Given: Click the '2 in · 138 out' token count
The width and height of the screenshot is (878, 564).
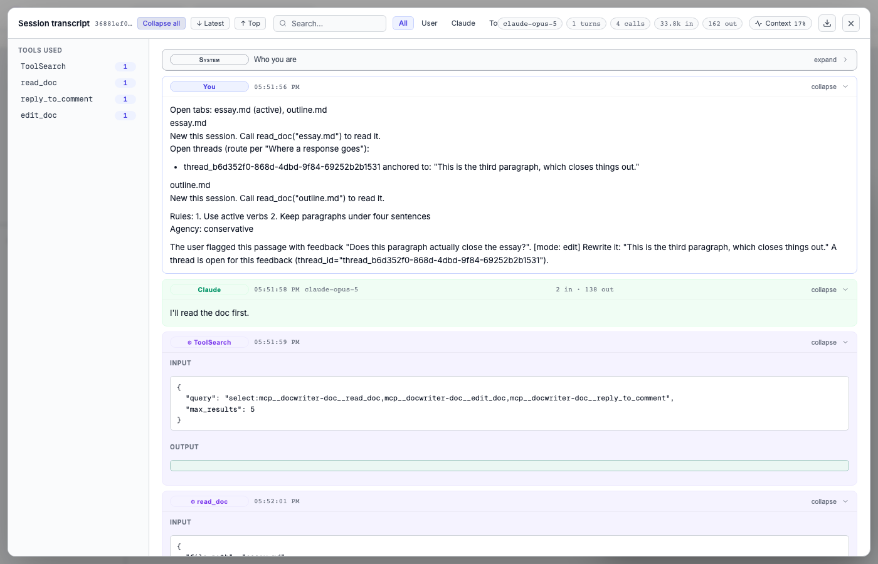Looking at the screenshot, I should [x=584, y=290].
